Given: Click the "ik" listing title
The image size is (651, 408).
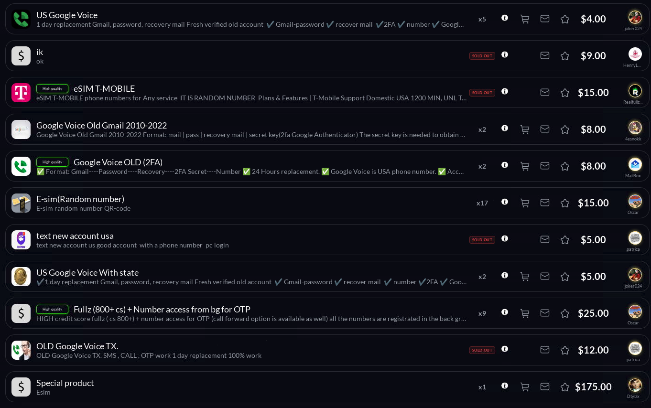Looking at the screenshot, I should [40, 52].
